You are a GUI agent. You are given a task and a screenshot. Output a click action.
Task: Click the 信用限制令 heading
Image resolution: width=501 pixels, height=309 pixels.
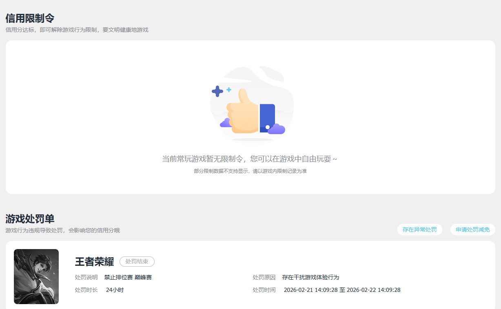(30, 18)
